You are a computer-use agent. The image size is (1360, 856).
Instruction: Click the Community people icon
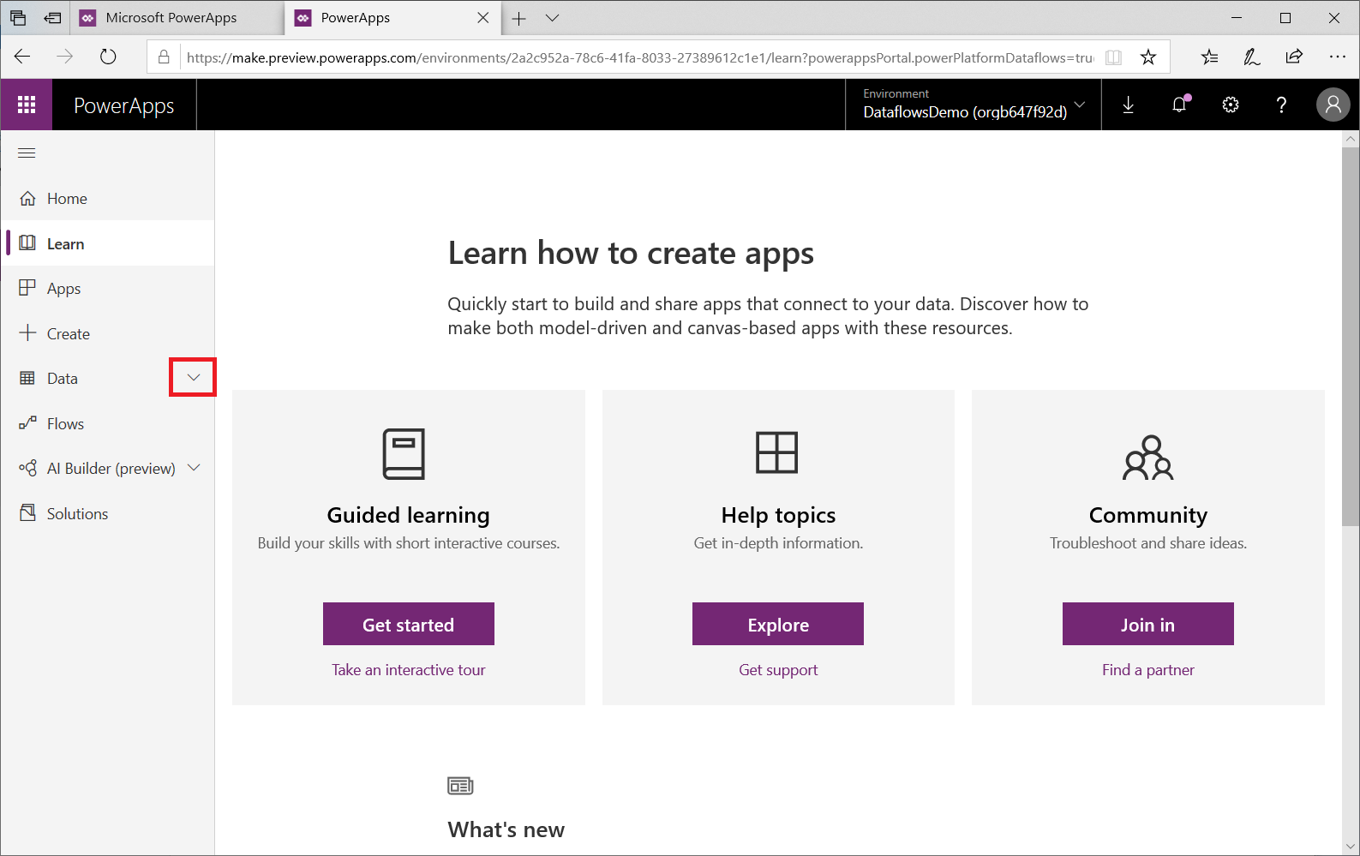pyautogui.click(x=1148, y=458)
